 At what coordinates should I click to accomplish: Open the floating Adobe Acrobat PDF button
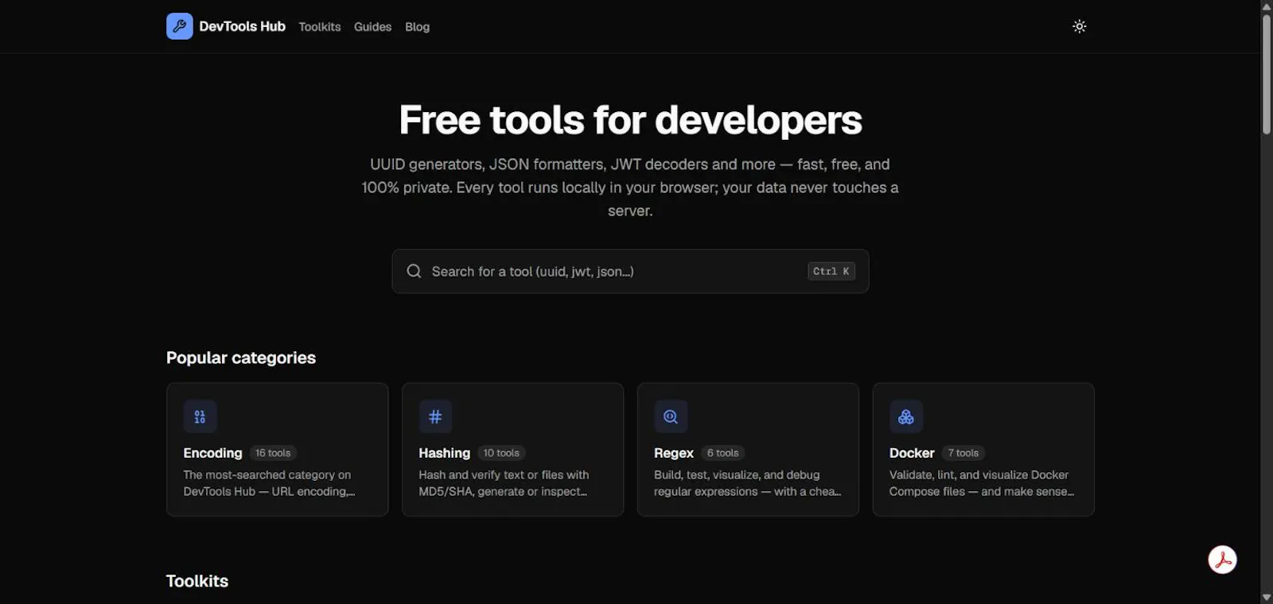coord(1222,559)
